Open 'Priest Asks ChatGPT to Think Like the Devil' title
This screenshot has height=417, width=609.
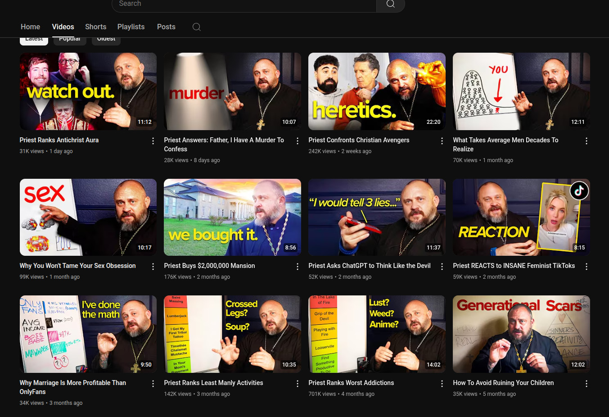point(370,266)
